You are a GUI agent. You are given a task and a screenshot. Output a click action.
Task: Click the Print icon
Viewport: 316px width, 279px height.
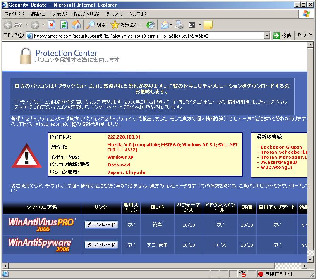(x=179, y=25)
